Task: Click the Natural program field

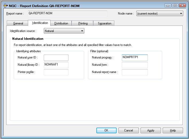Action: (135, 58)
